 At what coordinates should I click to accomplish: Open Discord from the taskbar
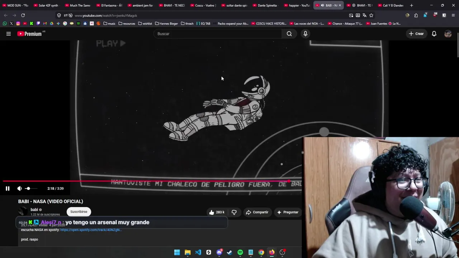[x=219, y=252]
